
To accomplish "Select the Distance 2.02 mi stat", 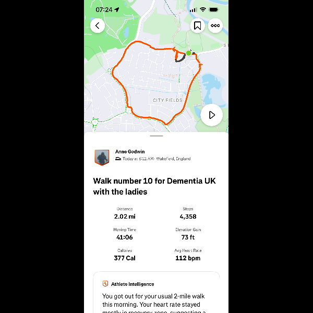I will [x=125, y=213].
